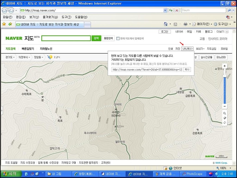The image size is (237, 178).
Task: Open the 보내기 dropdown
Action: 200,49
